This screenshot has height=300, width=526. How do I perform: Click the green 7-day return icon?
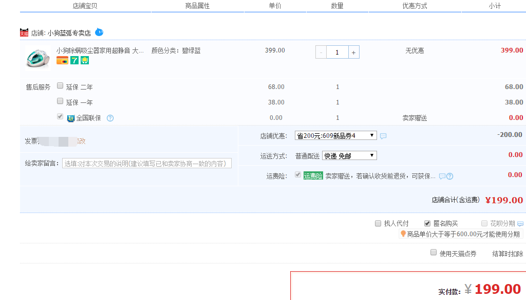74,61
